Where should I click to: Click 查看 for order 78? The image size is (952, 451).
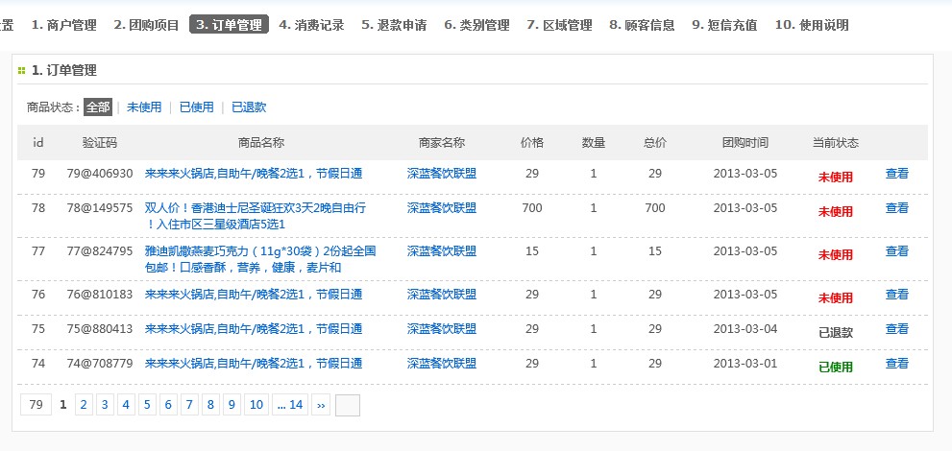[896, 208]
